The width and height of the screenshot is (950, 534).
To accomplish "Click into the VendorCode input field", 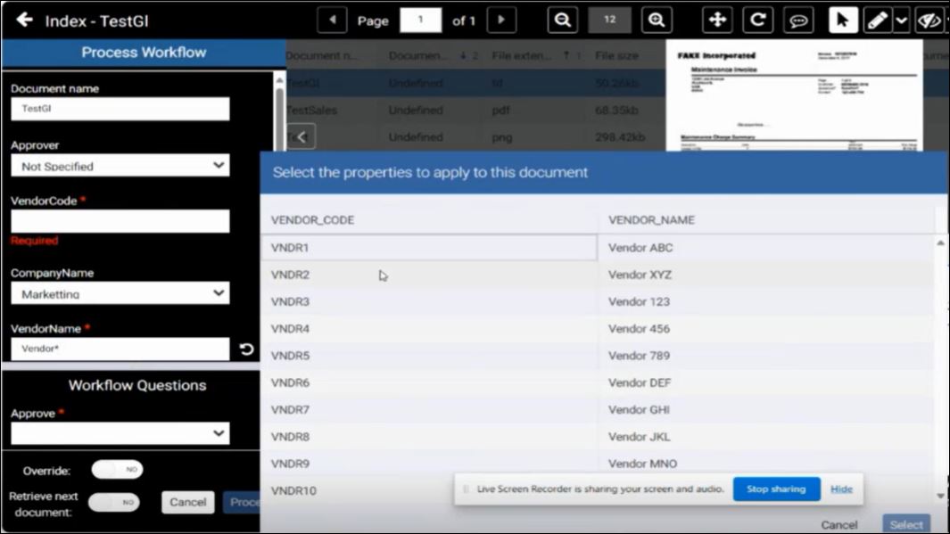I will [x=120, y=221].
